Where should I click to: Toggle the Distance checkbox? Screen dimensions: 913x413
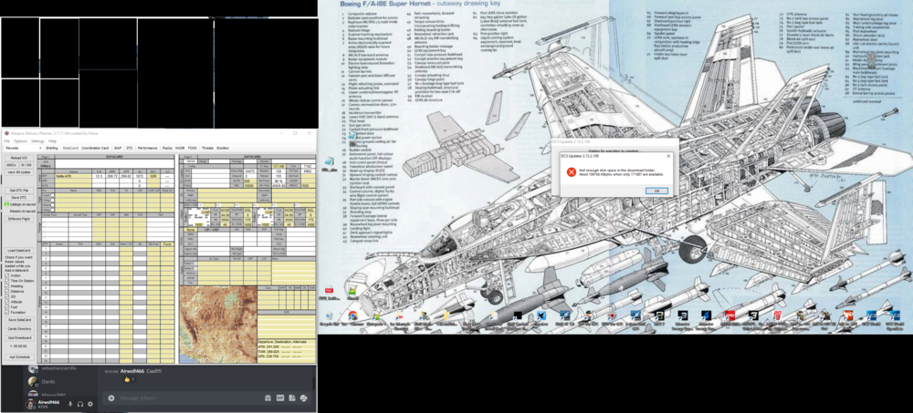click(7, 291)
